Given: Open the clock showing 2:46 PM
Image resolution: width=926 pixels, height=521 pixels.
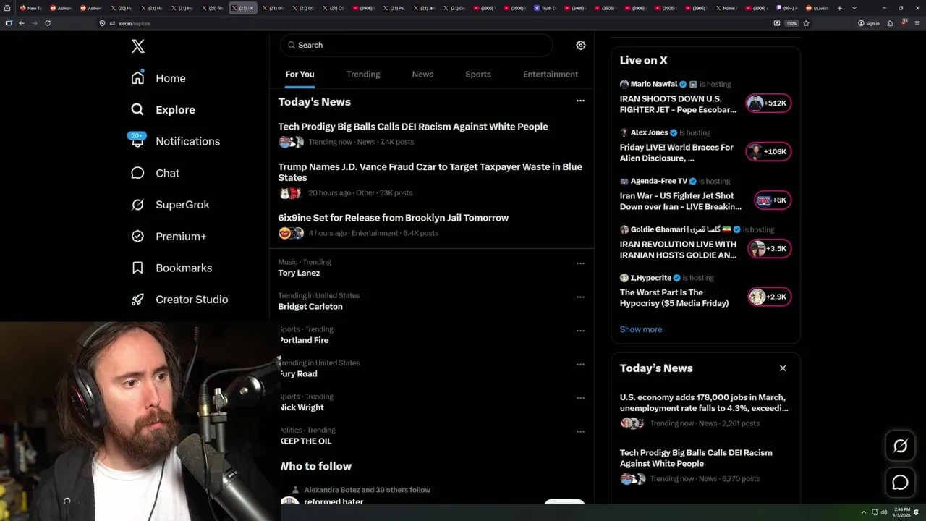Looking at the screenshot, I should point(901,512).
